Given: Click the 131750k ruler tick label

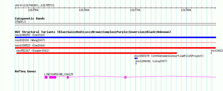Looking at the screenshot, I should click(x=33, y=10).
